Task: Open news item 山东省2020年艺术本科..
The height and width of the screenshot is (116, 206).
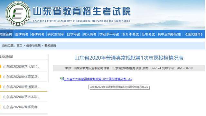Action: 21,97
